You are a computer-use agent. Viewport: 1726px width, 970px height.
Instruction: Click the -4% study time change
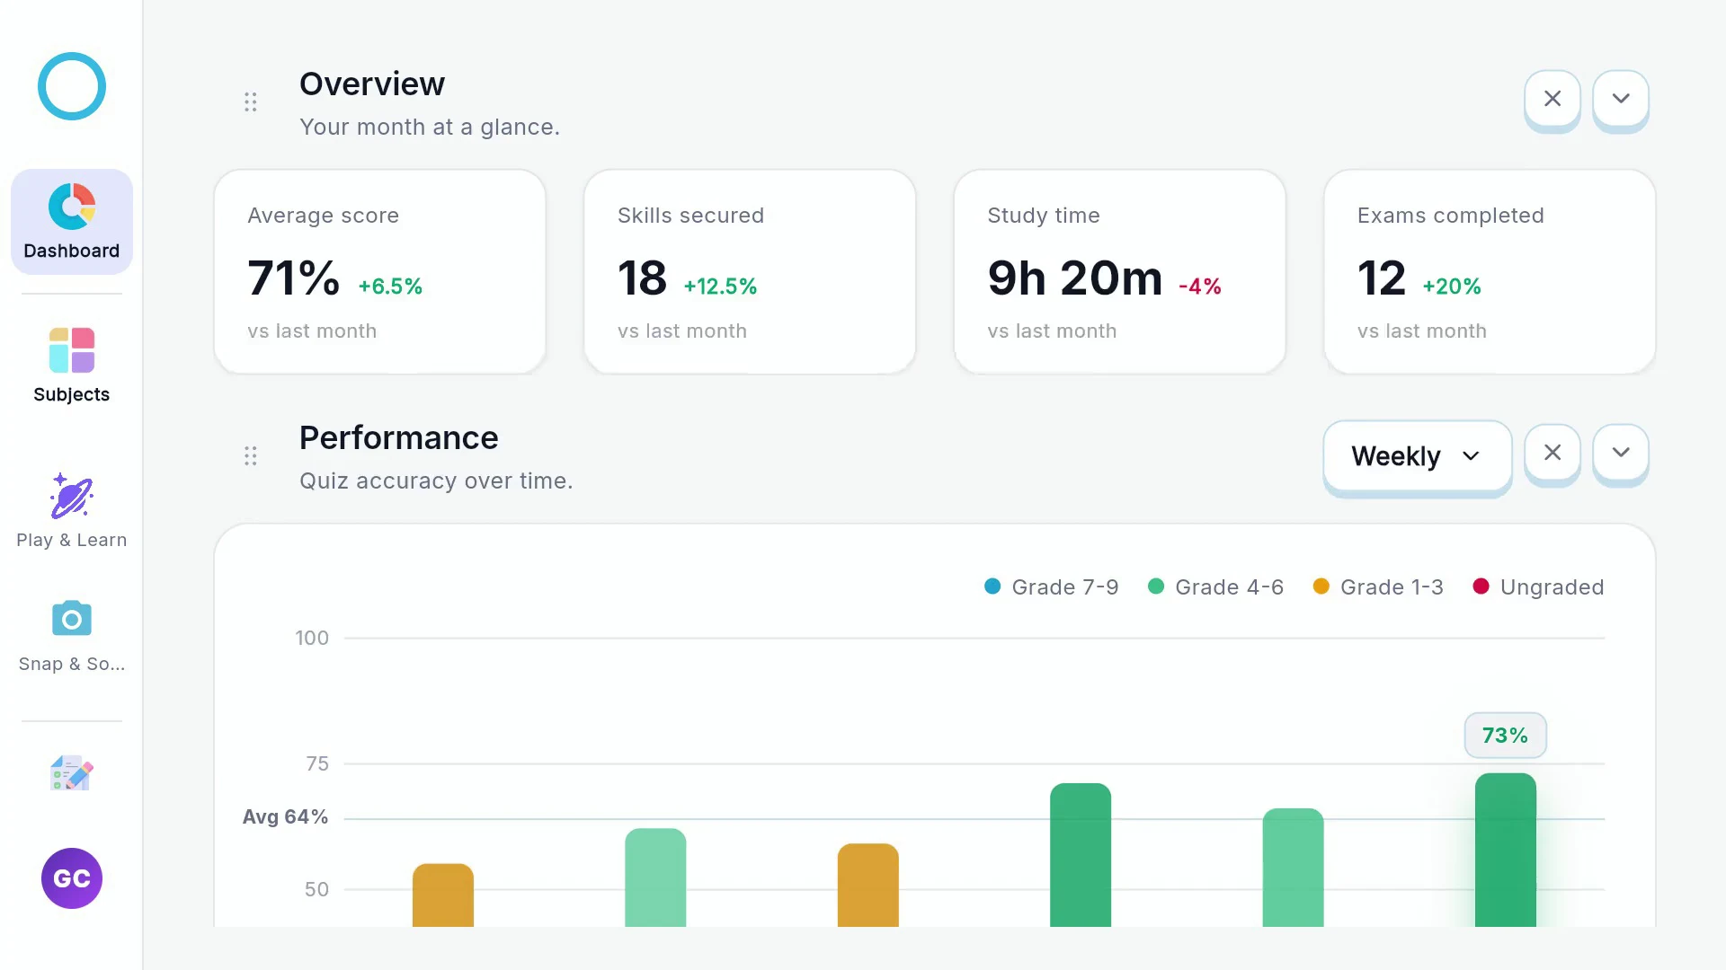pos(1200,287)
